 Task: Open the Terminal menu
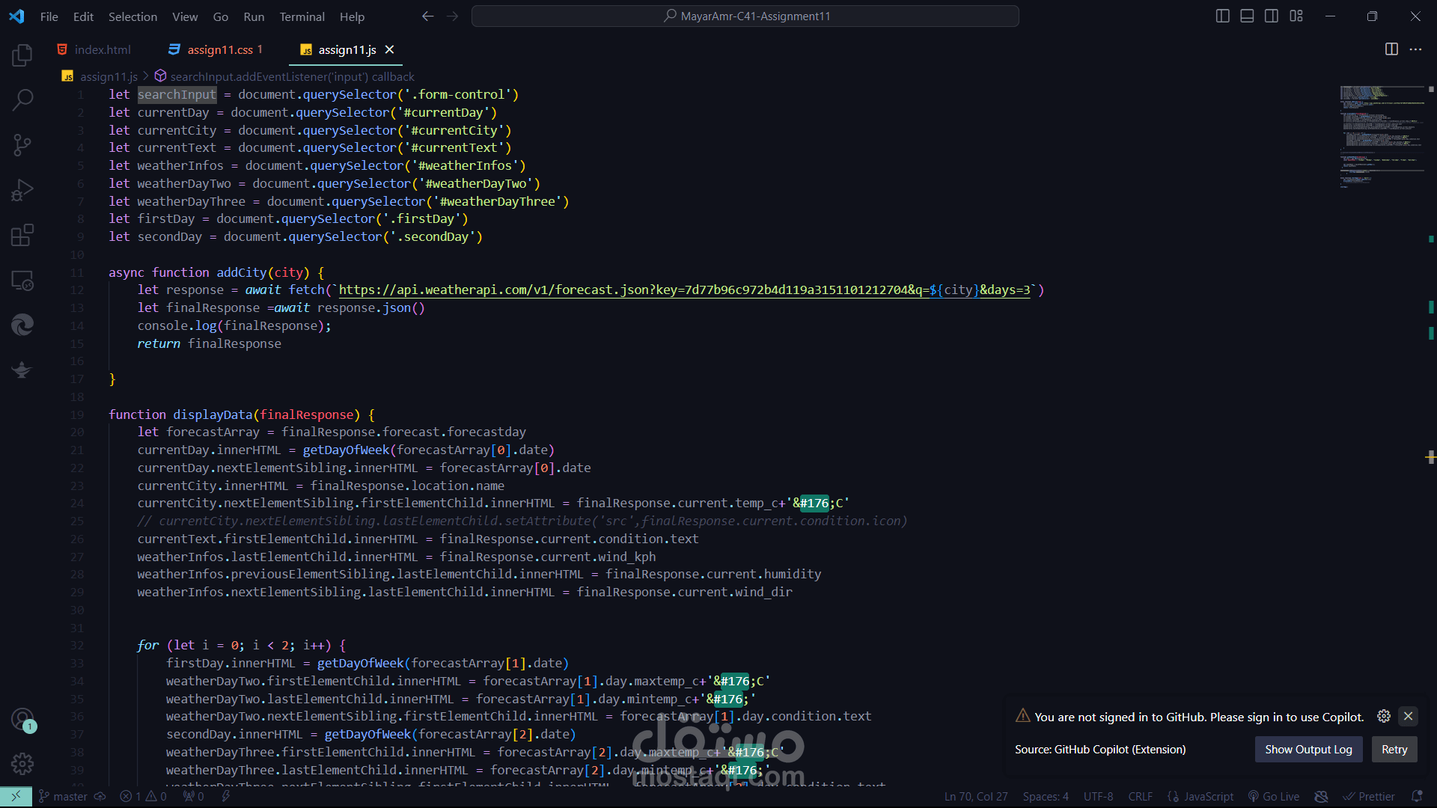coord(302,16)
